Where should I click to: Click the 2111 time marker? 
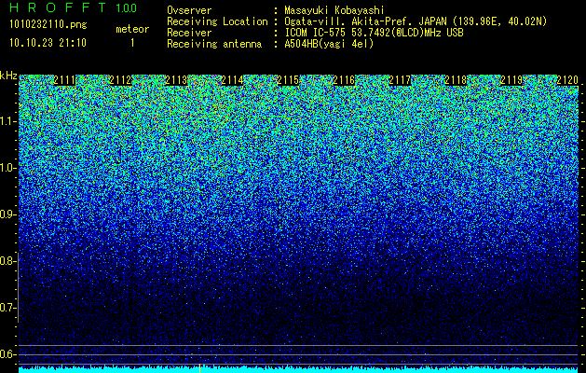[64, 80]
